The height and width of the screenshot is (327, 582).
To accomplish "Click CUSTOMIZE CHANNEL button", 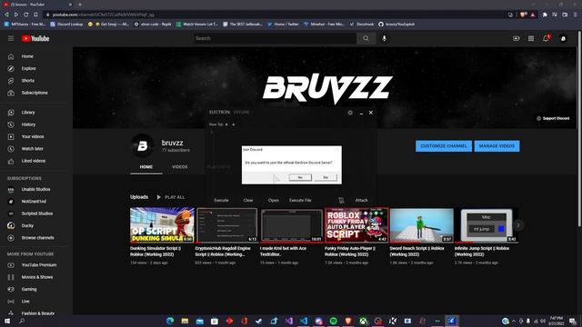I will (444, 146).
